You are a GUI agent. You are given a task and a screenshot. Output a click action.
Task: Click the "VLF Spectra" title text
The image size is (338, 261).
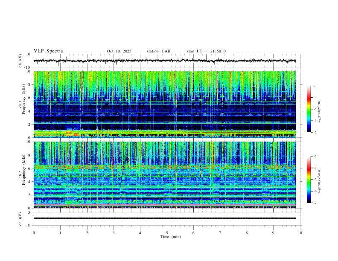point(48,51)
